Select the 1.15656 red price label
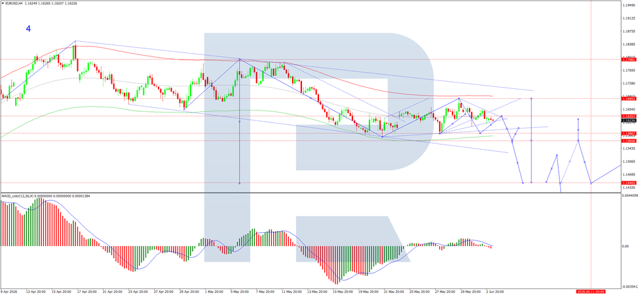The height and width of the screenshot is (295, 638). pos(628,141)
